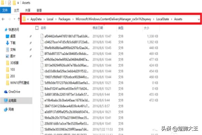Sort by the 修改日期 column header
Image resolution: width=202 pixels, height=135 pixels.
(x=98, y=28)
